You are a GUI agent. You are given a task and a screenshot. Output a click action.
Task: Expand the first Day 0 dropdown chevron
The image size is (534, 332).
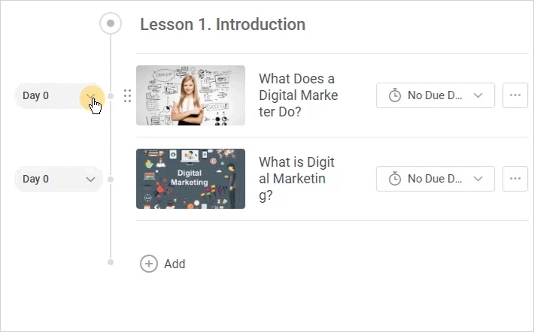(x=90, y=96)
